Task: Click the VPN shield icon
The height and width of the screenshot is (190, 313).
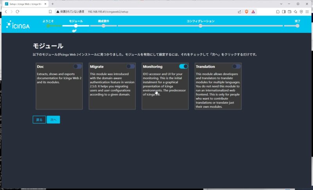Action: [x=301, y=12]
